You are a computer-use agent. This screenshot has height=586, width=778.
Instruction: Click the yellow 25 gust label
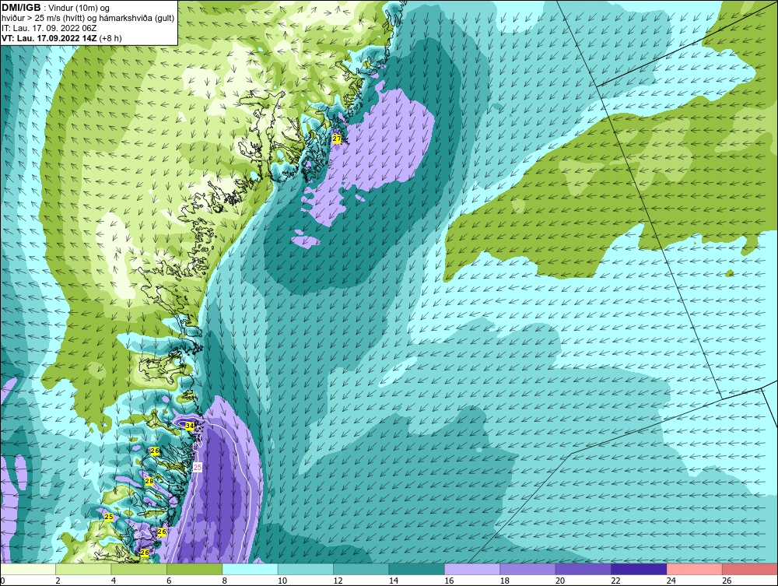pos(109,517)
